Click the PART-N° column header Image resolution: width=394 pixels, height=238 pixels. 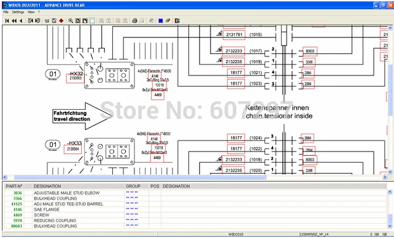click(x=14, y=186)
